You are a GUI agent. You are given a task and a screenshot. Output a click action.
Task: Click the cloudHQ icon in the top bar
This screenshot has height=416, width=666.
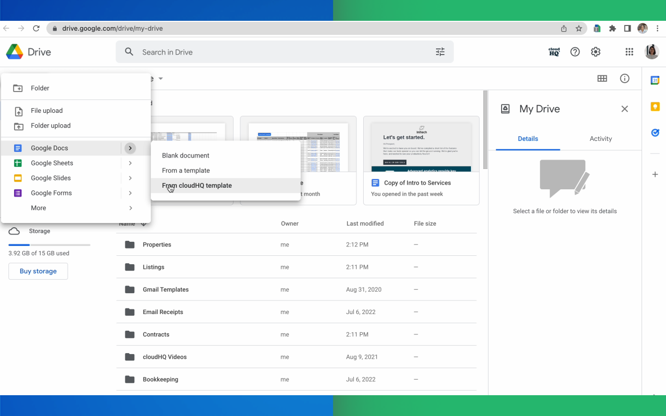[554, 51]
